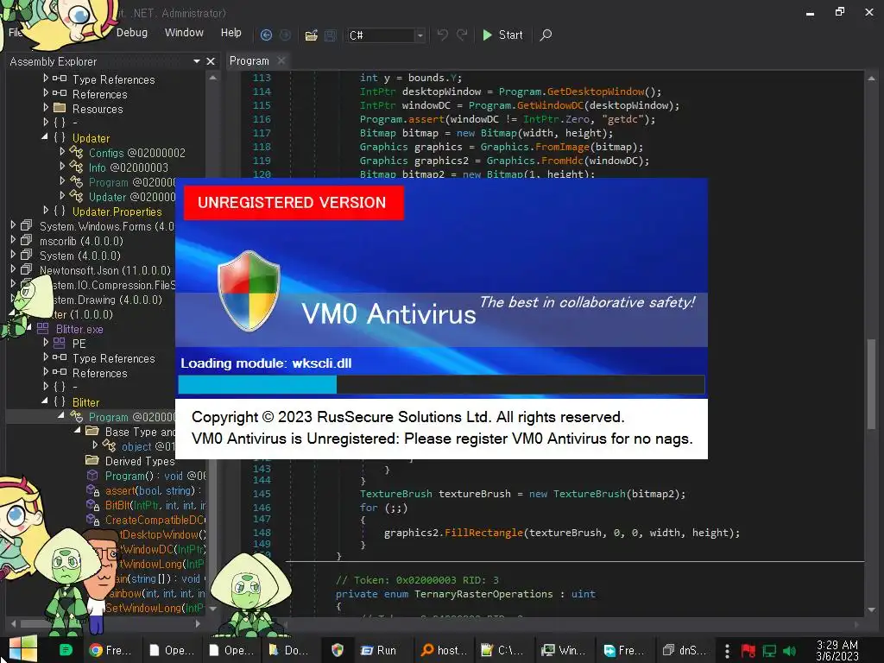Select References under Blitter.exe
The image size is (884, 663).
point(99,373)
